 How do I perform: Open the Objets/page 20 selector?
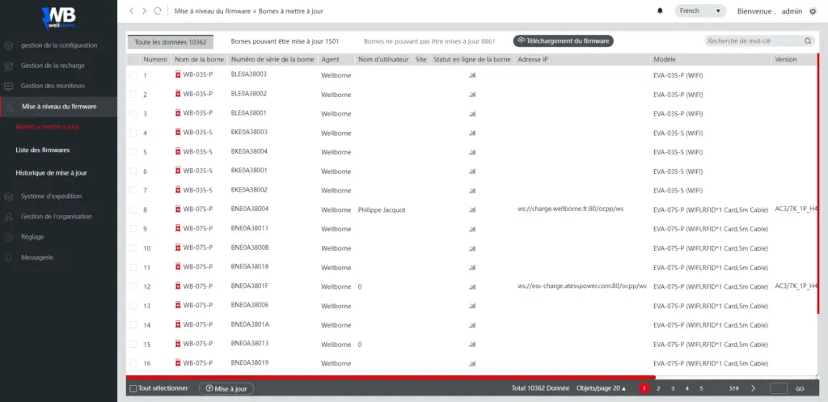(601, 388)
